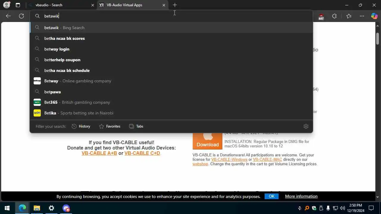
Task: Filter search by History
Action: click(81, 126)
